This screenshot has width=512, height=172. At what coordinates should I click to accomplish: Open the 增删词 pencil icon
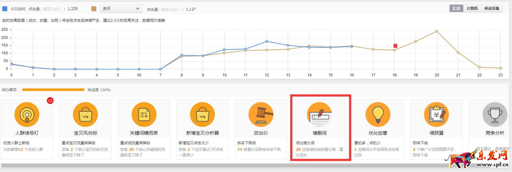click(x=319, y=114)
